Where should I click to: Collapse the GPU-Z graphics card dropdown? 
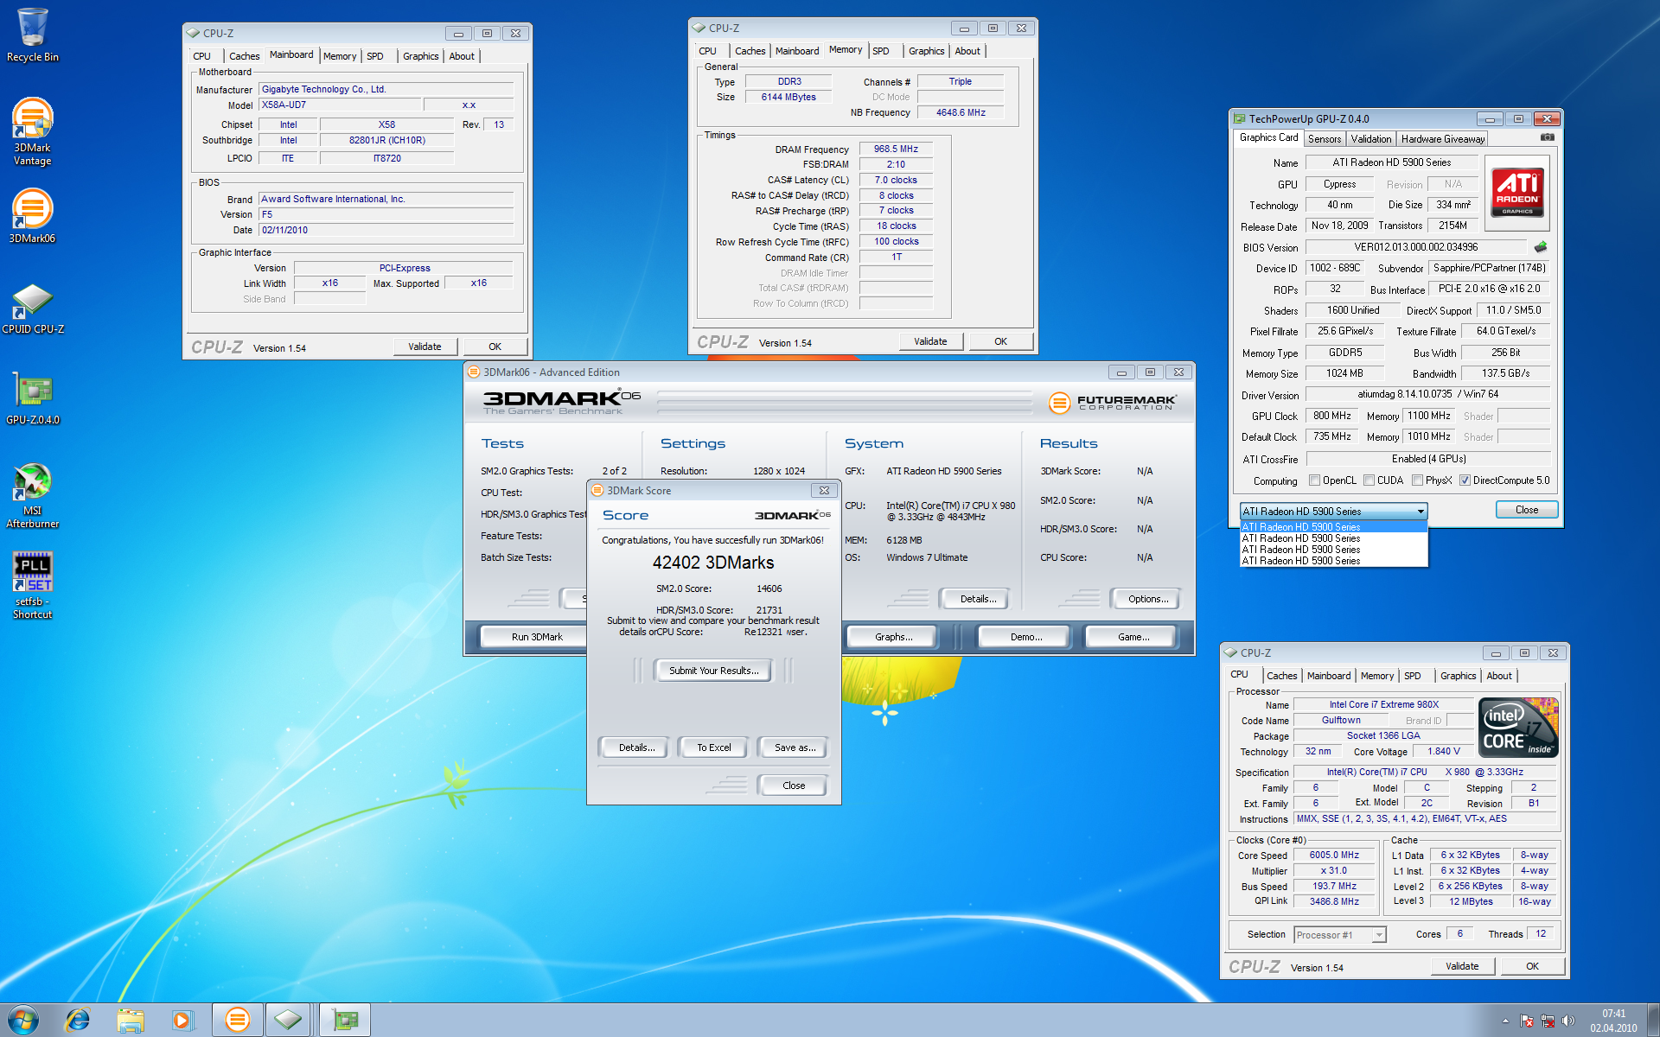click(1420, 512)
